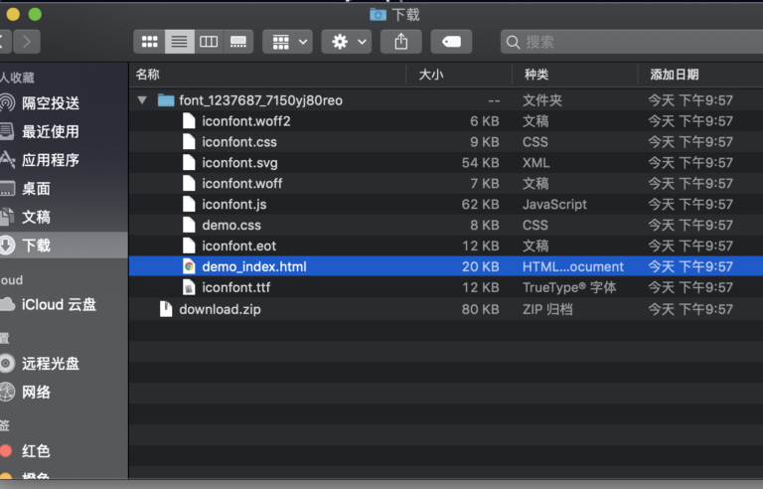The height and width of the screenshot is (489, 763).
Task: Open the group-by arrange dropdown
Action: click(287, 42)
